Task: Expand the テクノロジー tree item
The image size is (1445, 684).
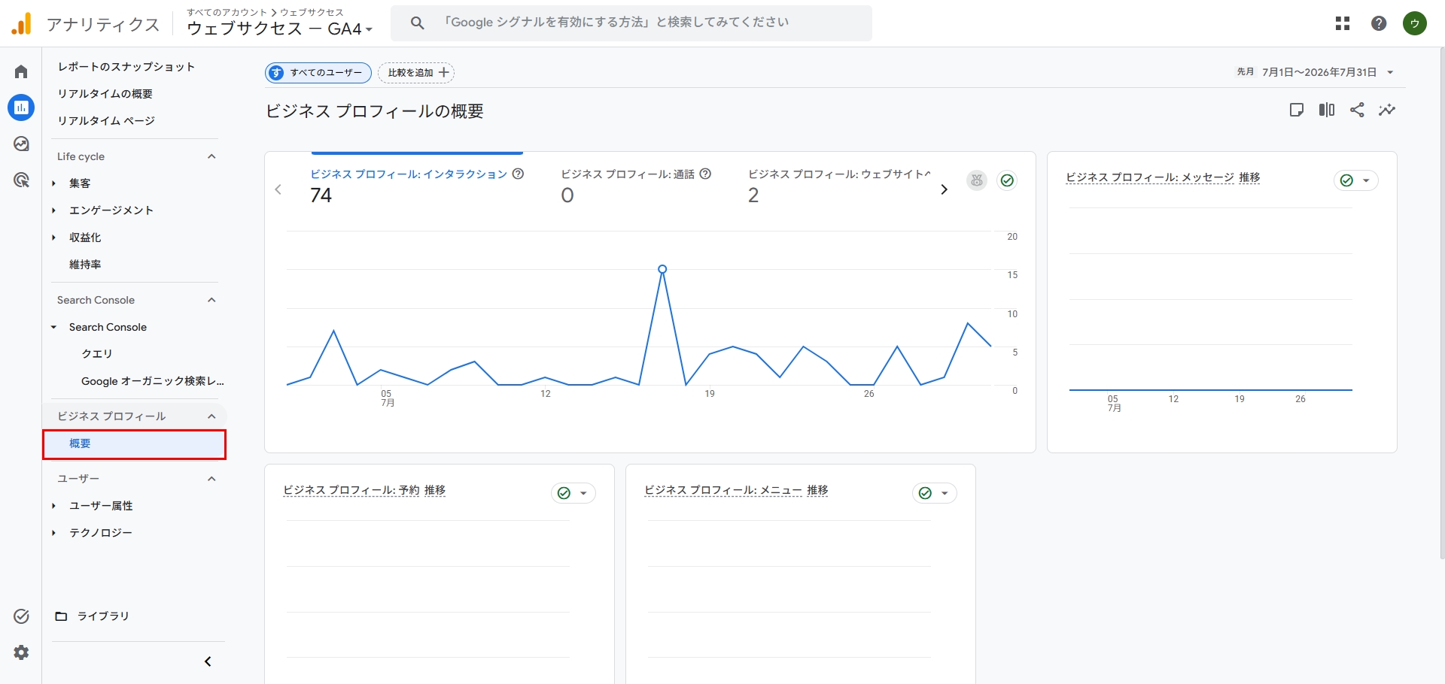Action: point(53,533)
